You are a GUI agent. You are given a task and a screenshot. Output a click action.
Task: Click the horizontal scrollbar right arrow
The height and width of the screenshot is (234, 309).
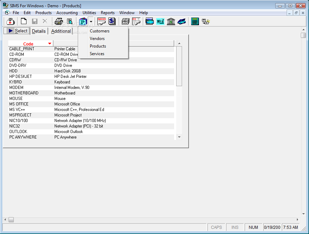coord(298,220)
